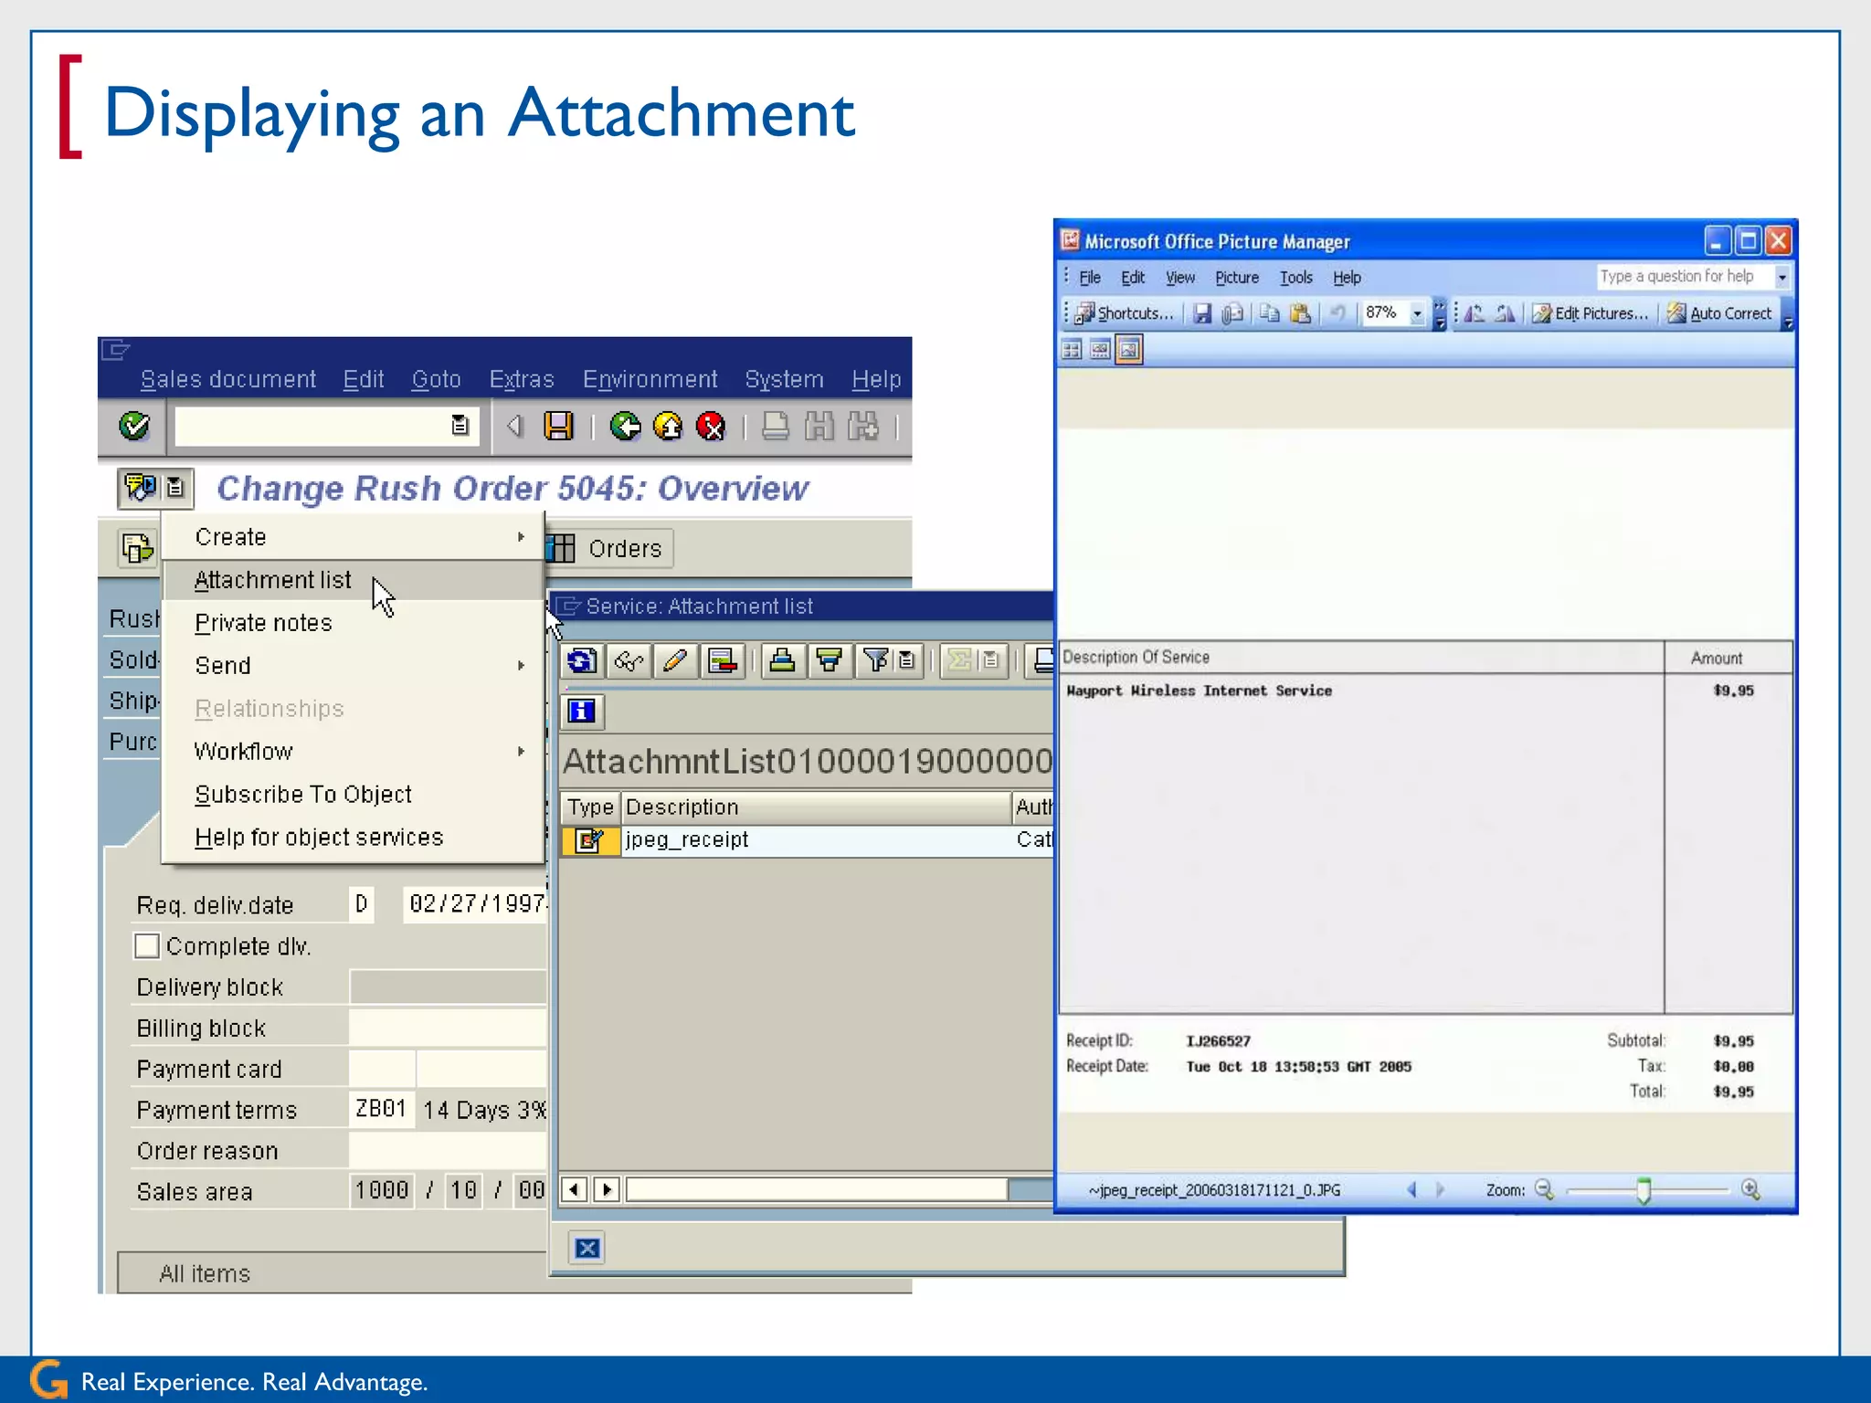Click the Rotate left icon in Picture Manager
This screenshot has width=1871, height=1403.
pos(1474,313)
